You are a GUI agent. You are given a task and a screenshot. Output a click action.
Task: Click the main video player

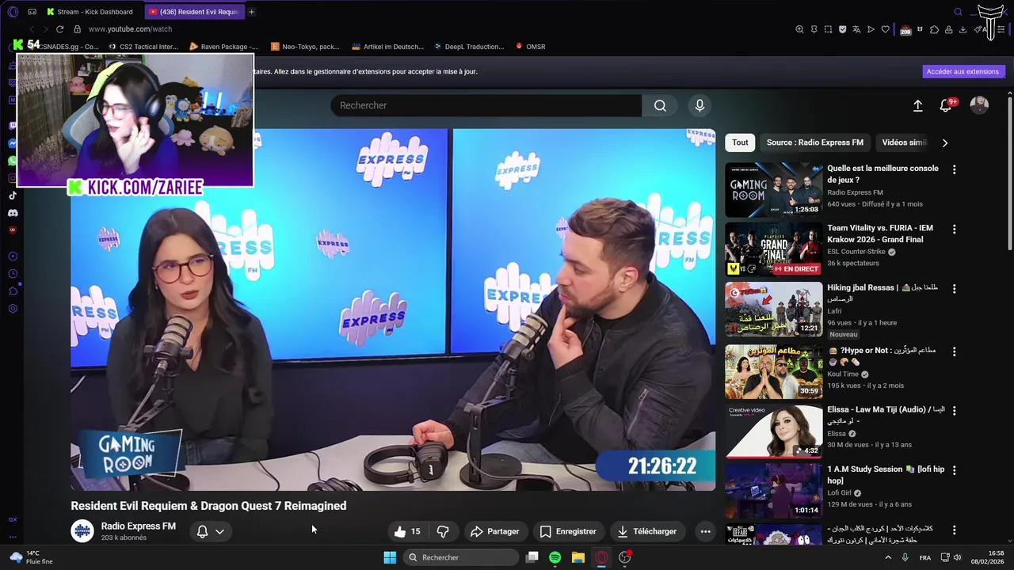393,310
